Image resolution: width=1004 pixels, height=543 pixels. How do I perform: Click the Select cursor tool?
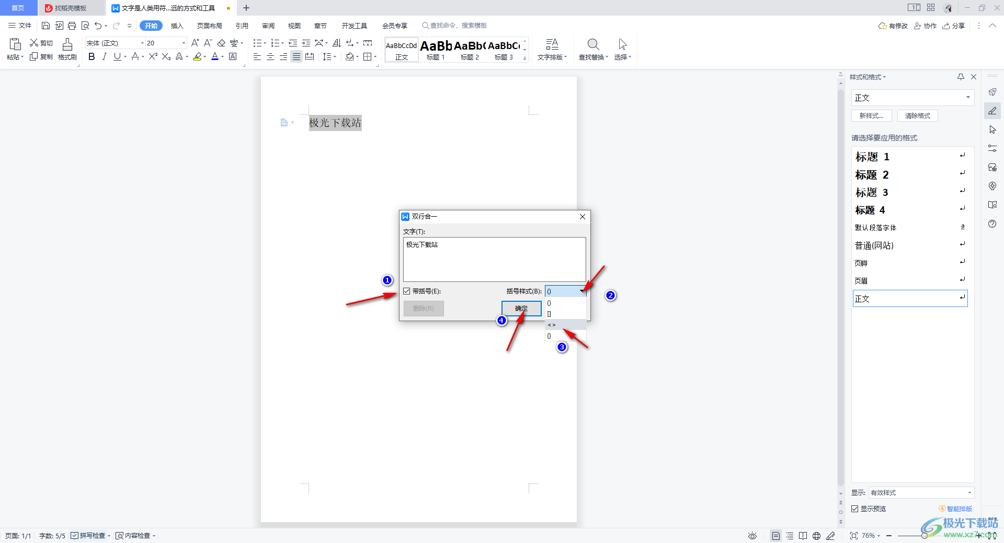(x=622, y=44)
